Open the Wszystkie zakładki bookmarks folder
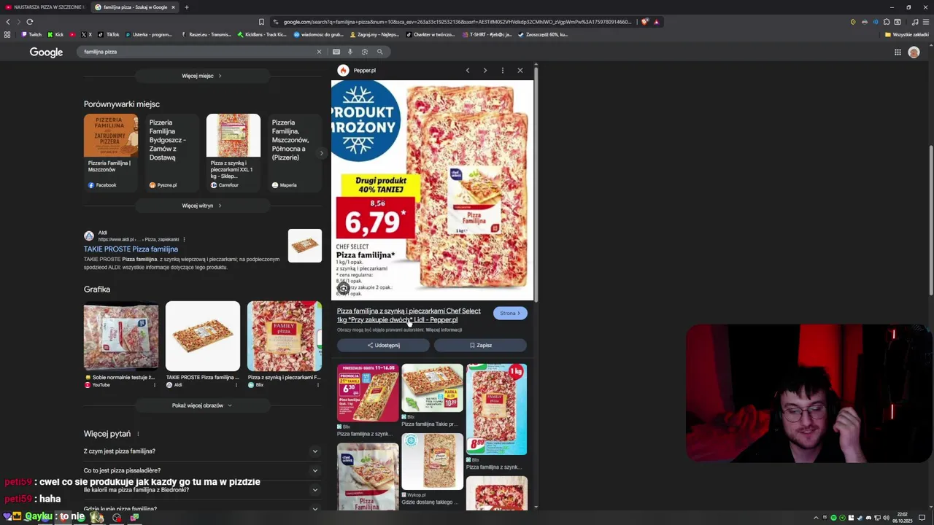 tap(906, 34)
